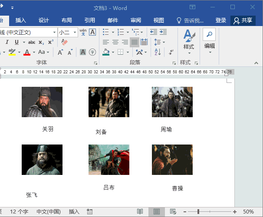Clear all formatting eraser icon
Image resolution: width=263 pixels, height=217 pixels.
coord(64,42)
